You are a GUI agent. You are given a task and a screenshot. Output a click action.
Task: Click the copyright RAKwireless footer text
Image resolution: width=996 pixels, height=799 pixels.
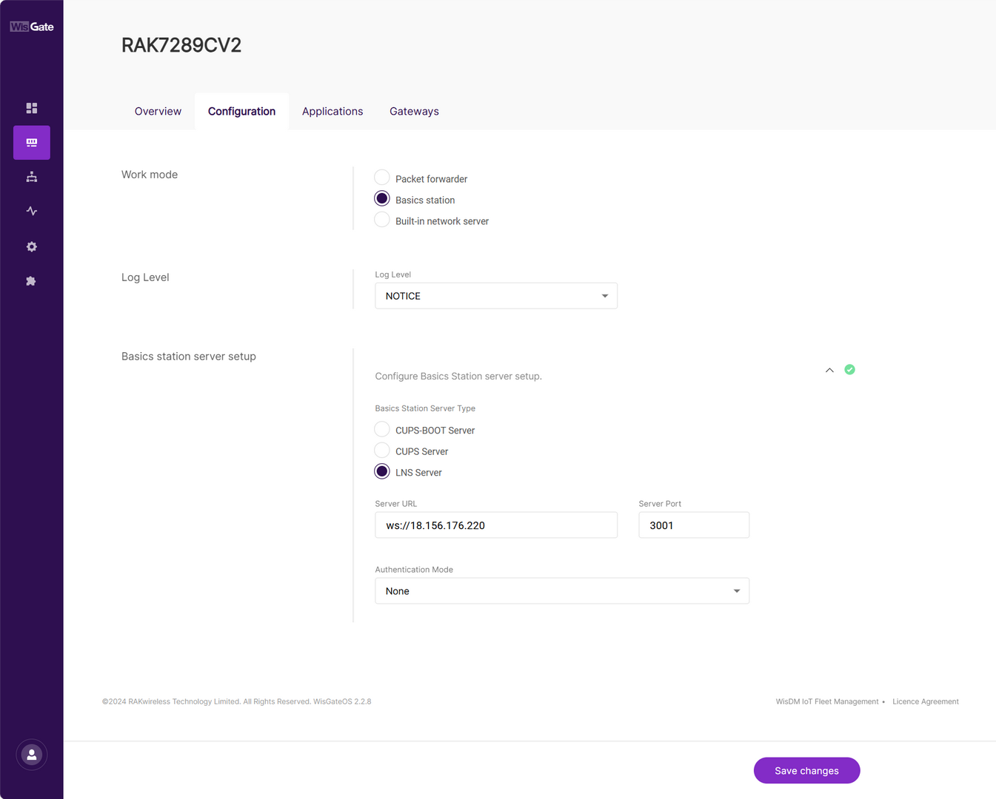(x=237, y=701)
